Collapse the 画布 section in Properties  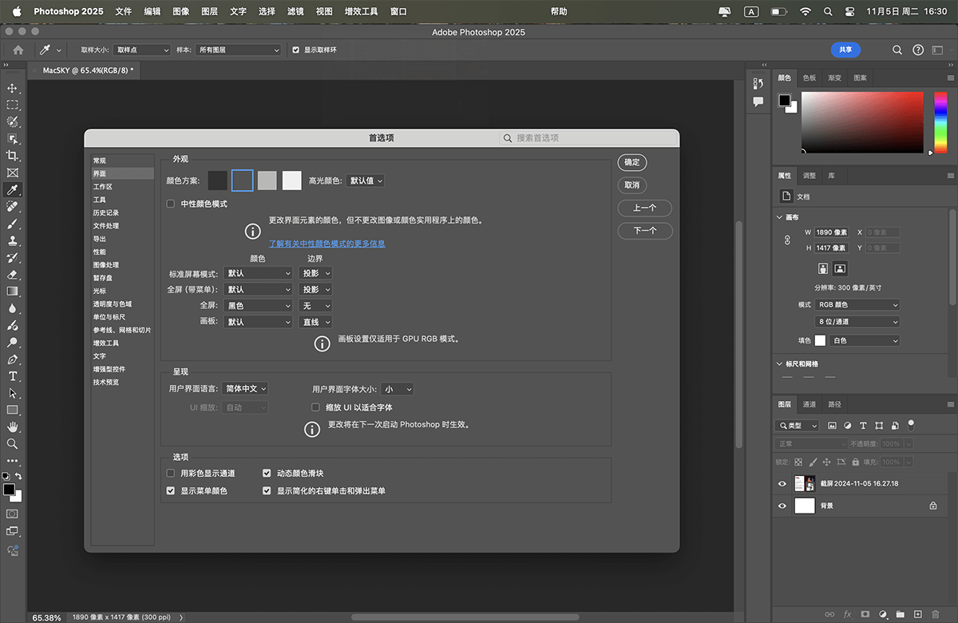[x=779, y=217]
